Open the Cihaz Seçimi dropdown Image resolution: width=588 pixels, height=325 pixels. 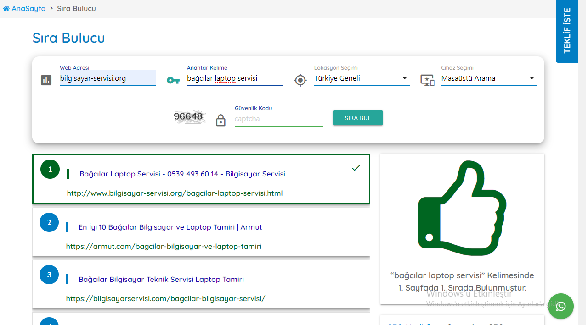click(x=489, y=78)
